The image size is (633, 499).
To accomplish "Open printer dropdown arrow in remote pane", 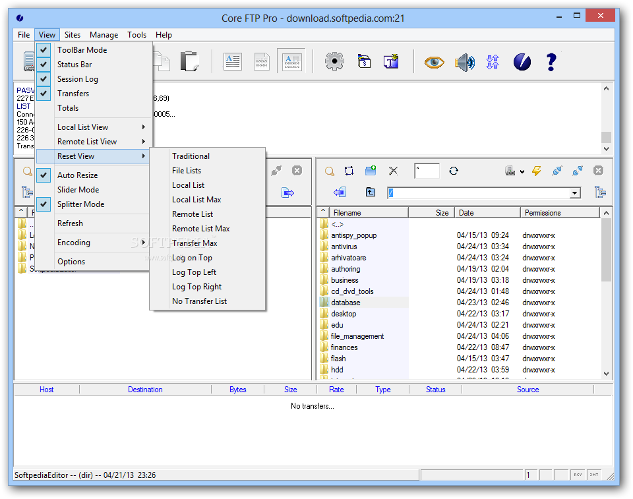I will click(522, 171).
